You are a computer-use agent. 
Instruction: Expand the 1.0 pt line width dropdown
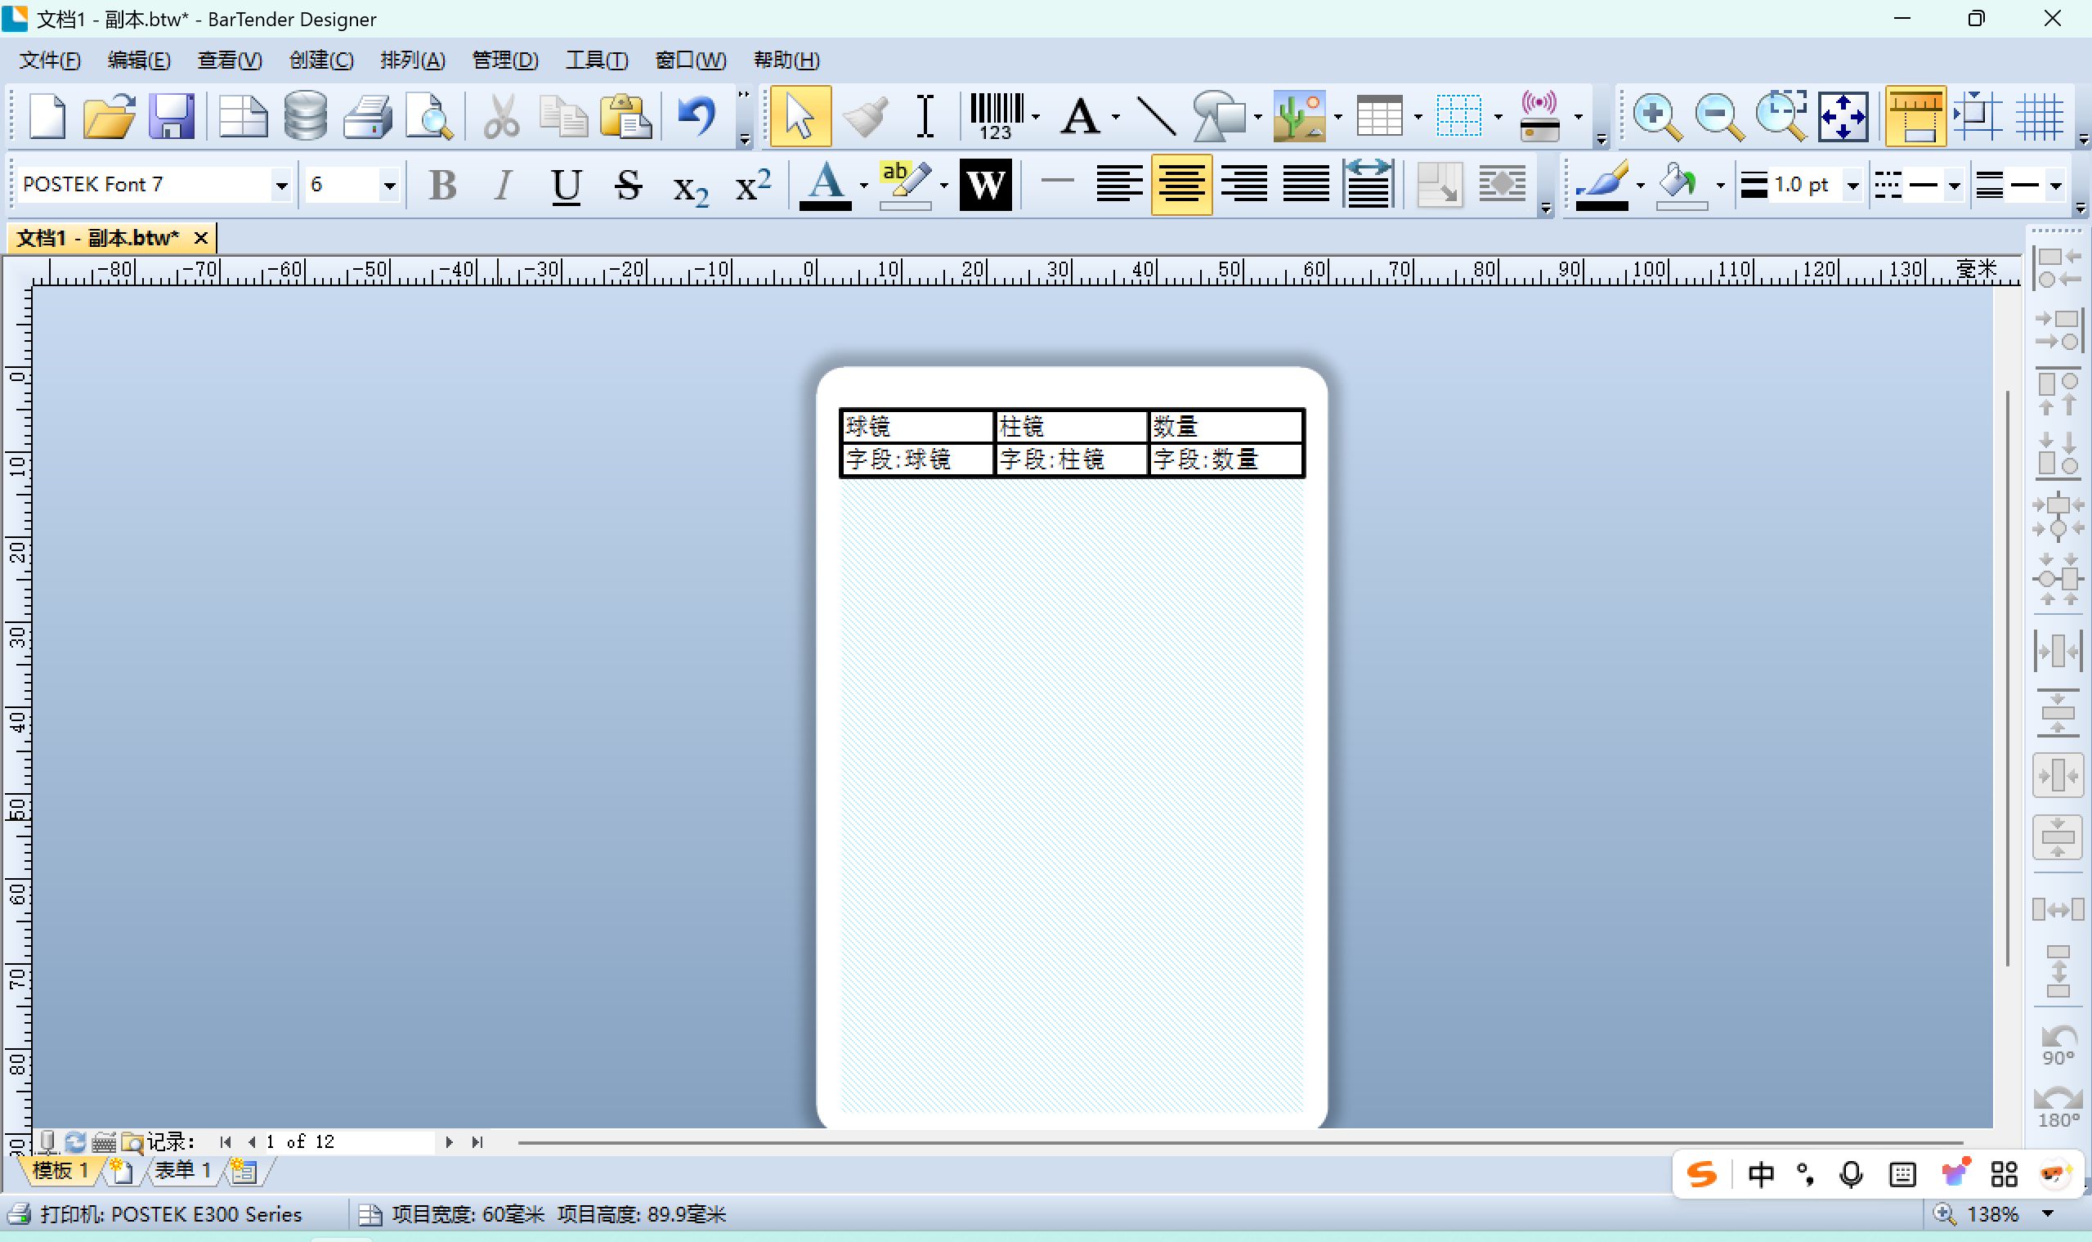pyautogui.click(x=1853, y=185)
